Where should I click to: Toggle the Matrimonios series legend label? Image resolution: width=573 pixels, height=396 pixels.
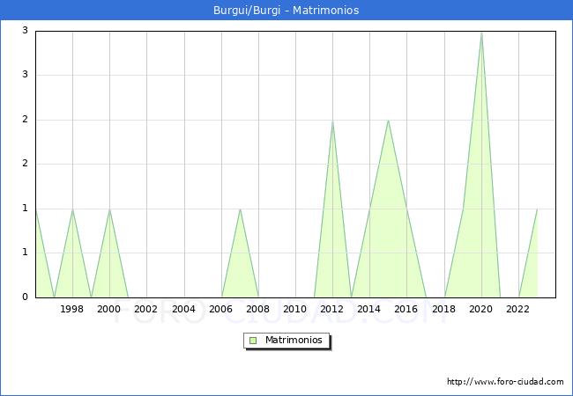point(293,341)
